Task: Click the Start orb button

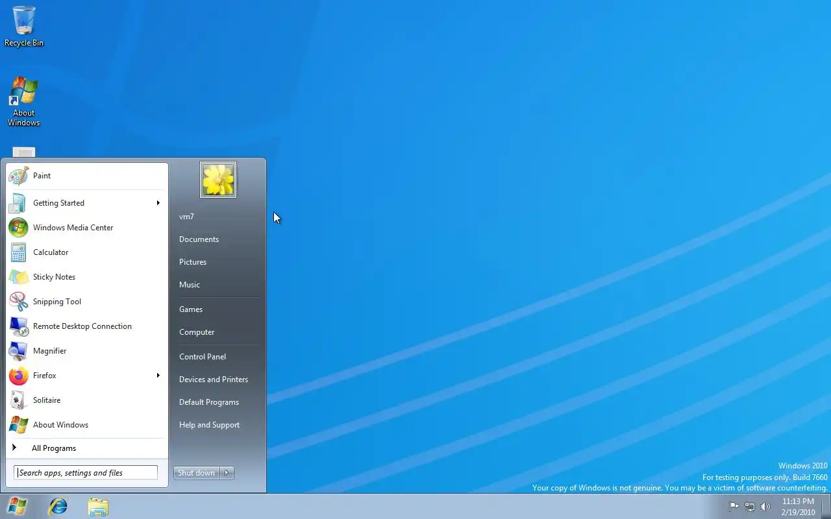Action: (17, 506)
